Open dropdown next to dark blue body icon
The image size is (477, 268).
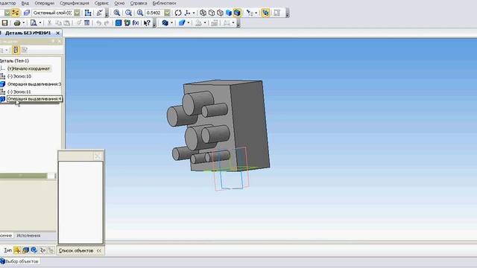(x=171, y=23)
